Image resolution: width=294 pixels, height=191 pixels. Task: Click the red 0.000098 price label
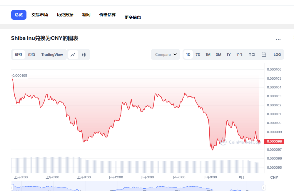[274, 142]
